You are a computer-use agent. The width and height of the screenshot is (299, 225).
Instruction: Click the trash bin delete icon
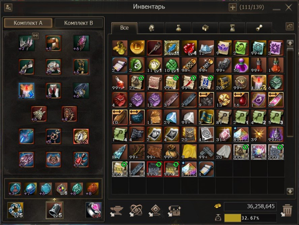286,210
